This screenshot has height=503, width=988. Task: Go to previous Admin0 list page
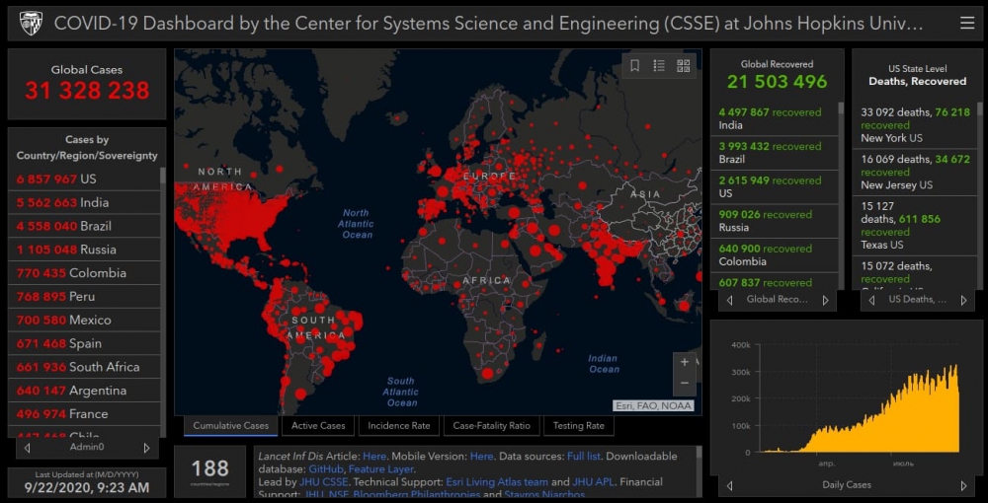(x=28, y=448)
